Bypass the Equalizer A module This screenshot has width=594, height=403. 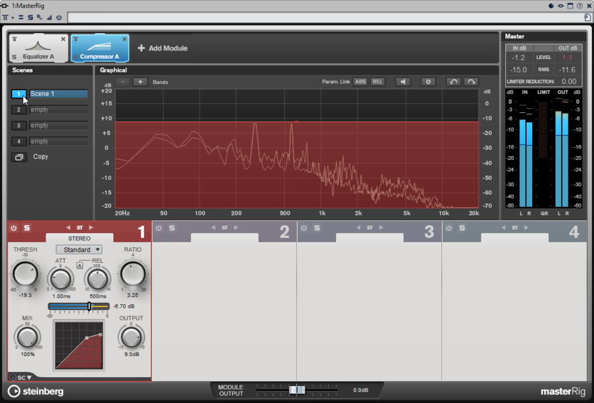pyautogui.click(x=14, y=39)
